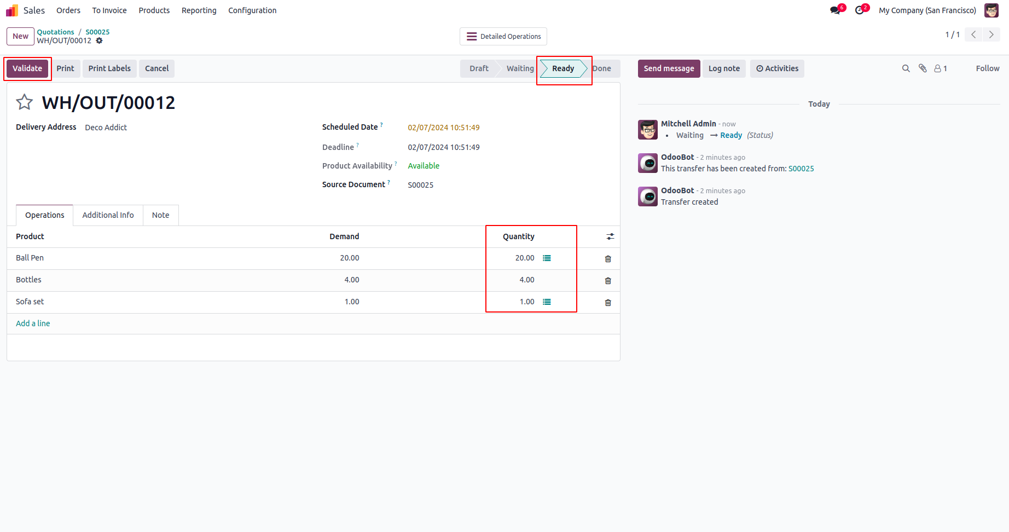Open detailed operations for Ball Pen row
Image resolution: width=1009 pixels, height=532 pixels.
click(547, 258)
